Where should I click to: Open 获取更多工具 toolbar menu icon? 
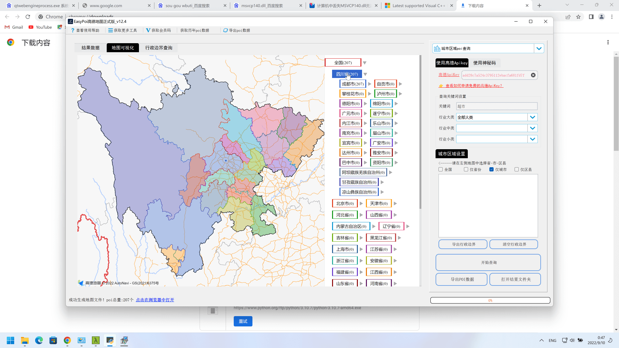click(x=111, y=30)
